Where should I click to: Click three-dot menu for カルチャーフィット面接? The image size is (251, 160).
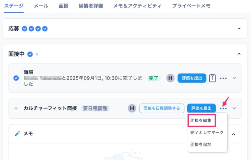[x=223, y=108]
